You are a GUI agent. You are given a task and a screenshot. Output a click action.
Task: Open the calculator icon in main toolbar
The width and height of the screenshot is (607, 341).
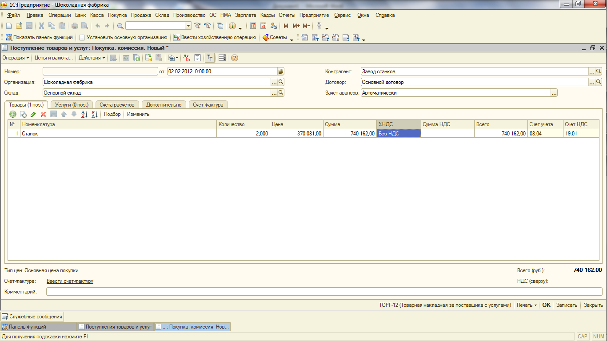[253, 26]
